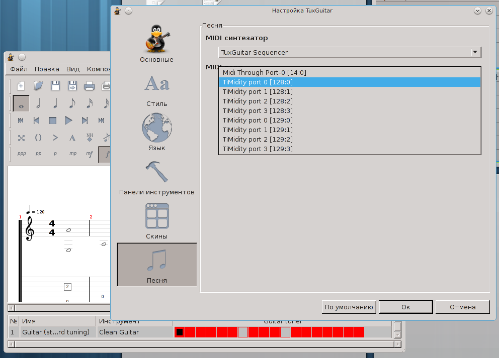Viewport: 499px width, 358px height.
Task: Open the Правка menu
Action: (x=47, y=69)
